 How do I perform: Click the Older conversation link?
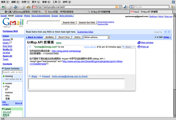pyautogui.click(x=167, y=37)
